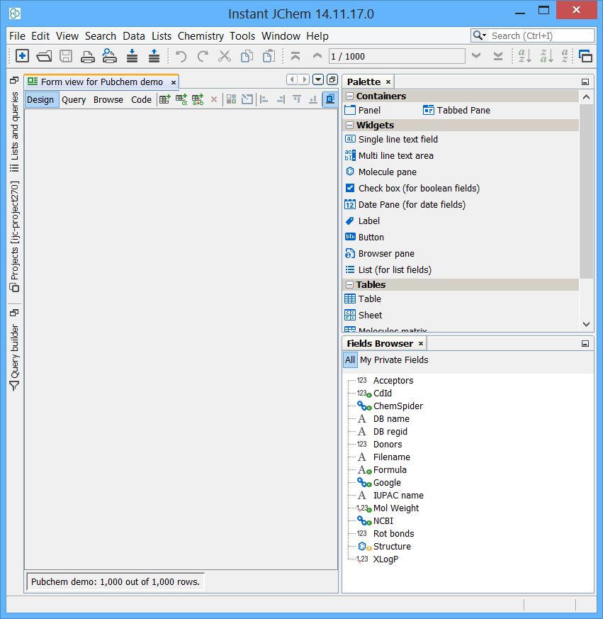Click the Undo toolbar icon
This screenshot has height=619, width=603.
[182, 56]
